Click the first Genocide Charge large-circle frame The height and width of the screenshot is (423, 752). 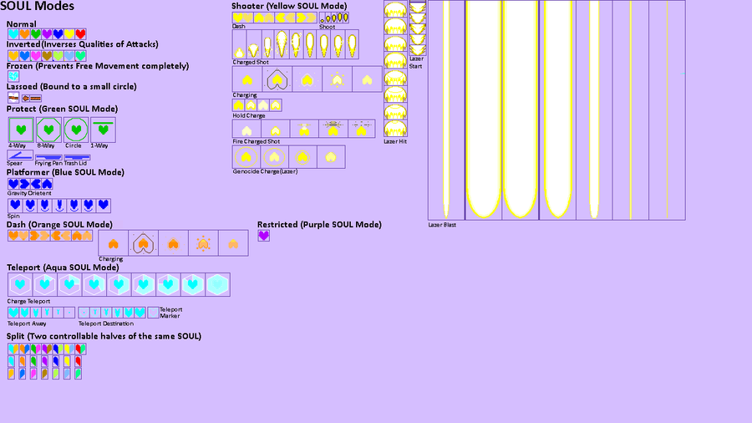[x=246, y=157]
